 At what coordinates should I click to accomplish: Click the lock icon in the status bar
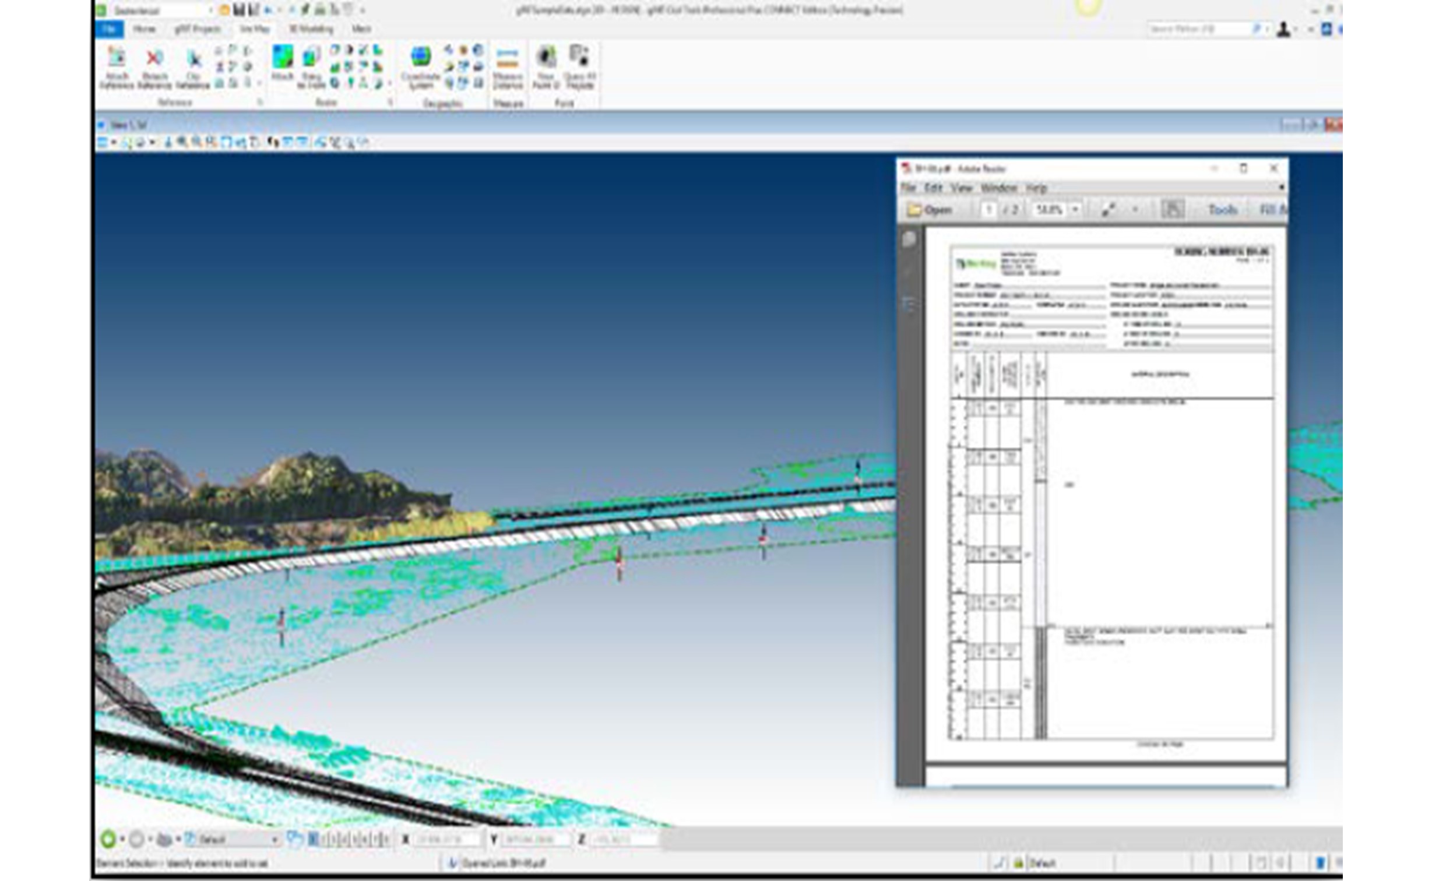[1018, 863]
